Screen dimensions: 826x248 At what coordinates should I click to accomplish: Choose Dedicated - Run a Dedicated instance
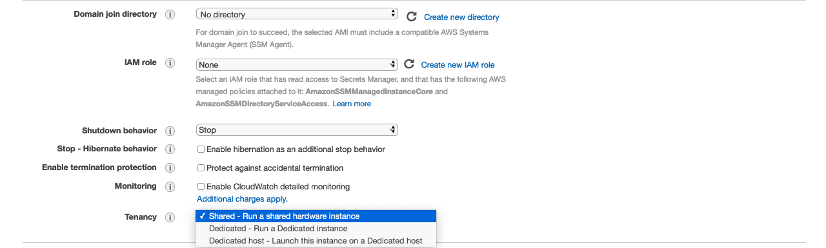316,229
